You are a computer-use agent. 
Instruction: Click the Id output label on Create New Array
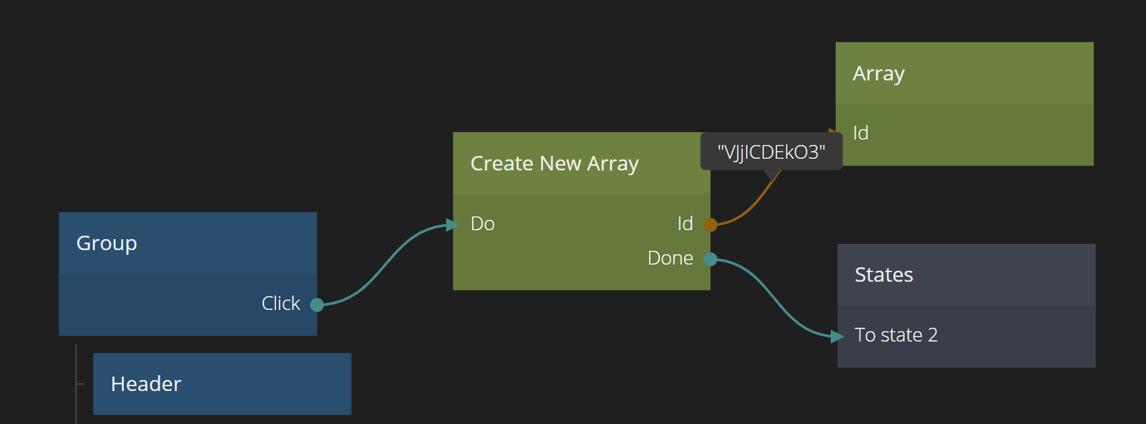tap(685, 224)
